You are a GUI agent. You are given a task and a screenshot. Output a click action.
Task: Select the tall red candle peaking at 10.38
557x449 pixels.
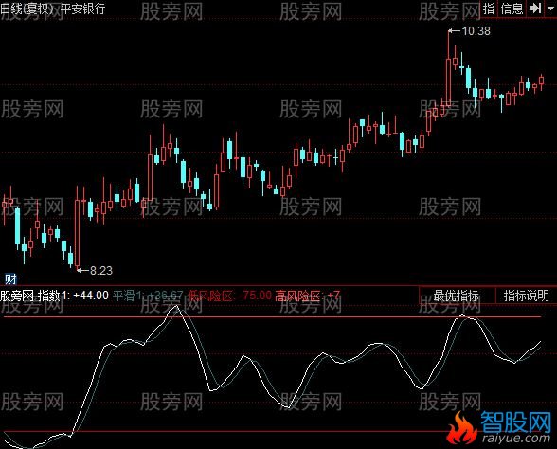click(449, 67)
